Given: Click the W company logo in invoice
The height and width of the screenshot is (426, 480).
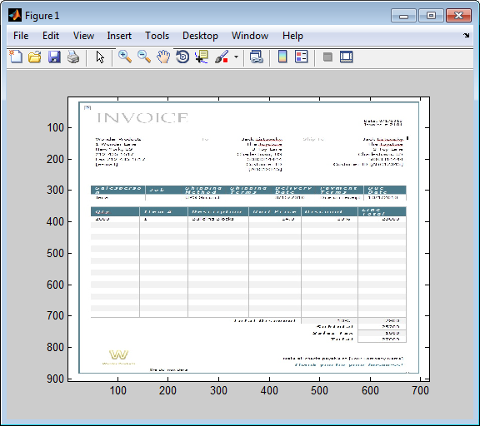Looking at the screenshot, I should [x=119, y=357].
